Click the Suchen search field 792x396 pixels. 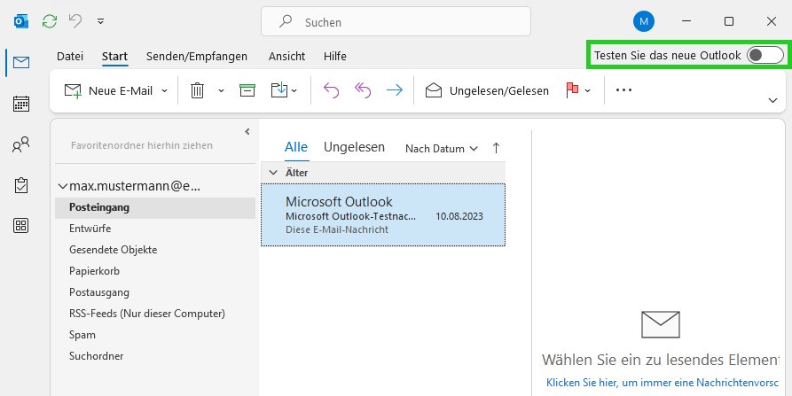pyautogui.click(x=396, y=21)
